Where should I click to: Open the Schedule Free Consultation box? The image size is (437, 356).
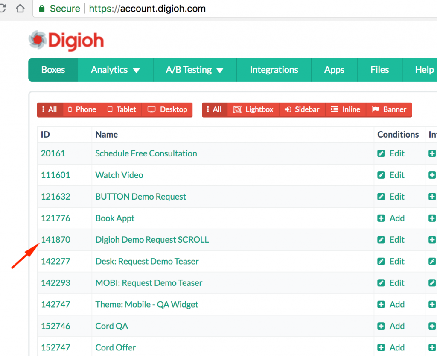pos(146,153)
